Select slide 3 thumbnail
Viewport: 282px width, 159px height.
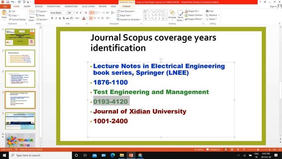click(x=20, y=79)
